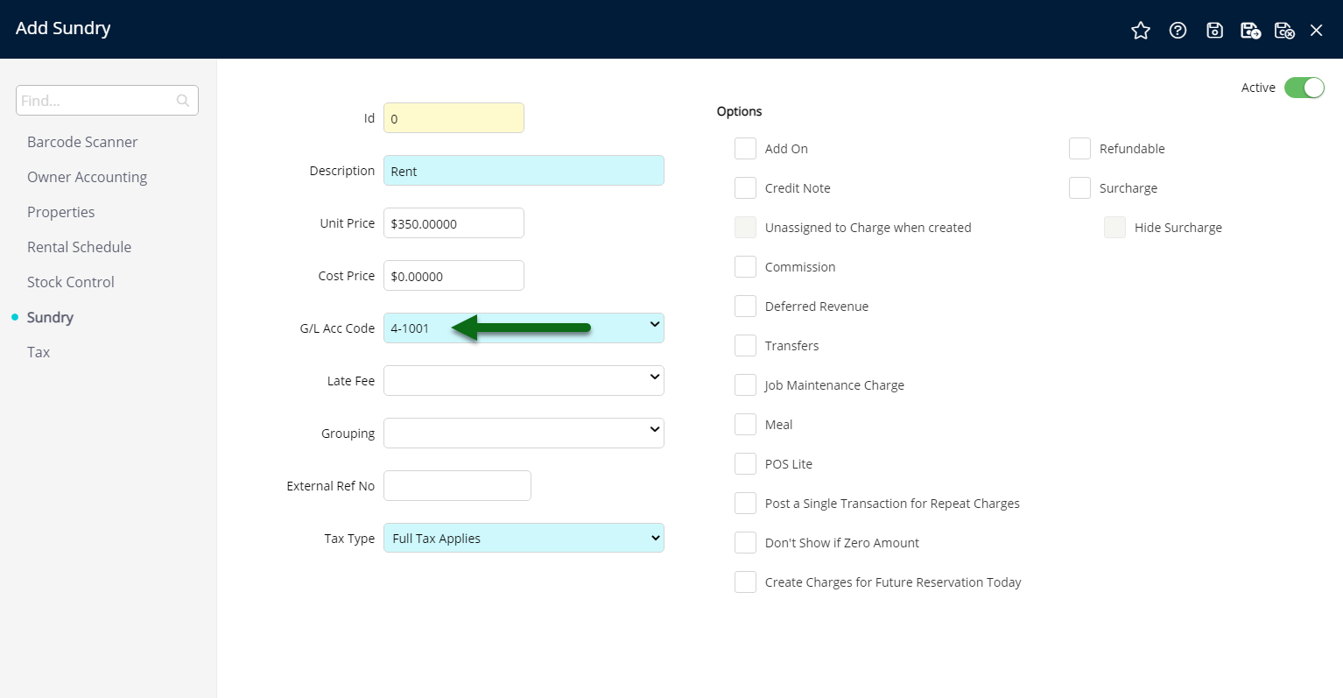Click the Options heading text

pyautogui.click(x=739, y=111)
